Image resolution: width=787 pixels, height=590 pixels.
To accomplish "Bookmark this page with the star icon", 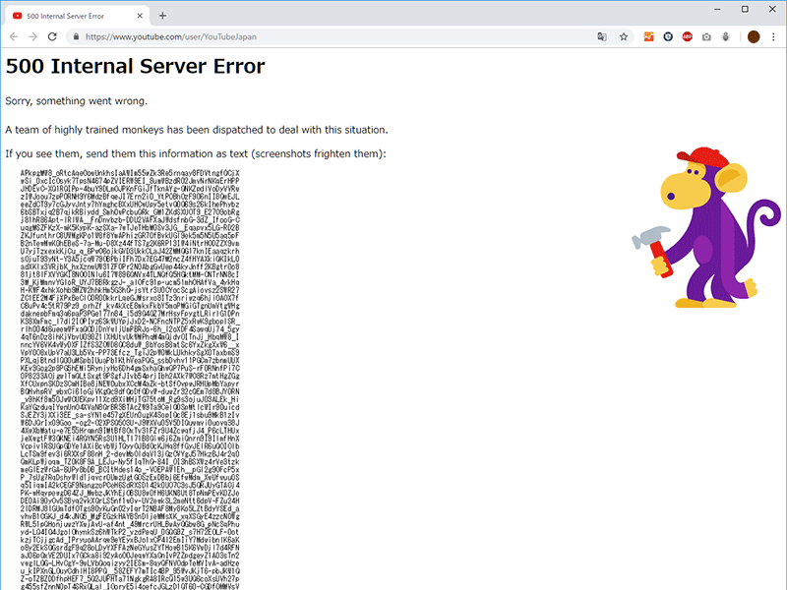I will point(624,36).
